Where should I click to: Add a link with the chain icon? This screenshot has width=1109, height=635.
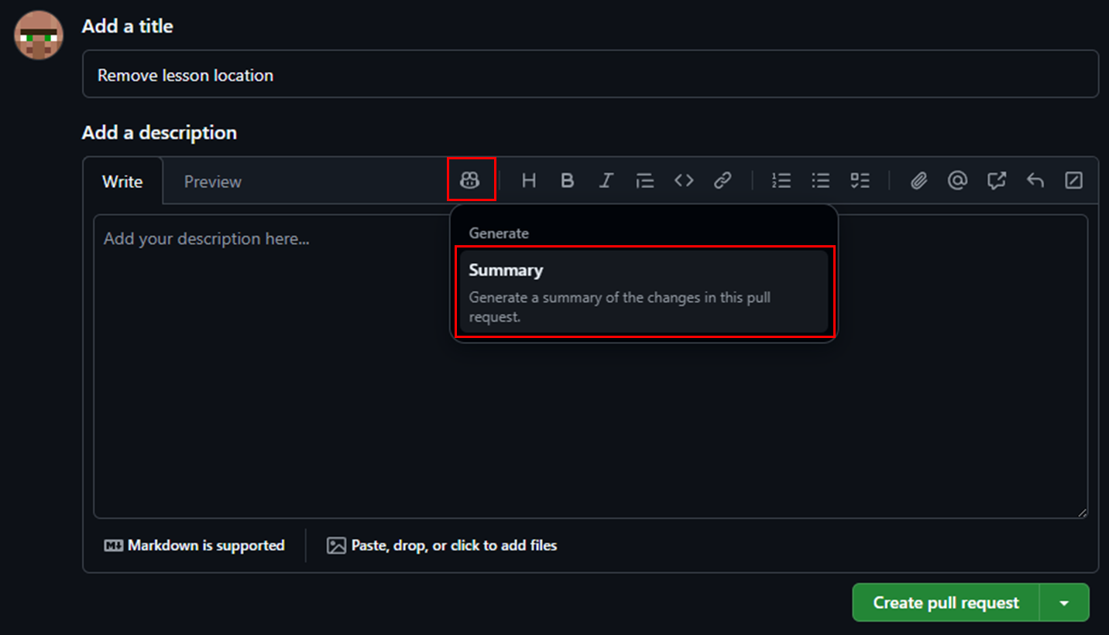[723, 180]
